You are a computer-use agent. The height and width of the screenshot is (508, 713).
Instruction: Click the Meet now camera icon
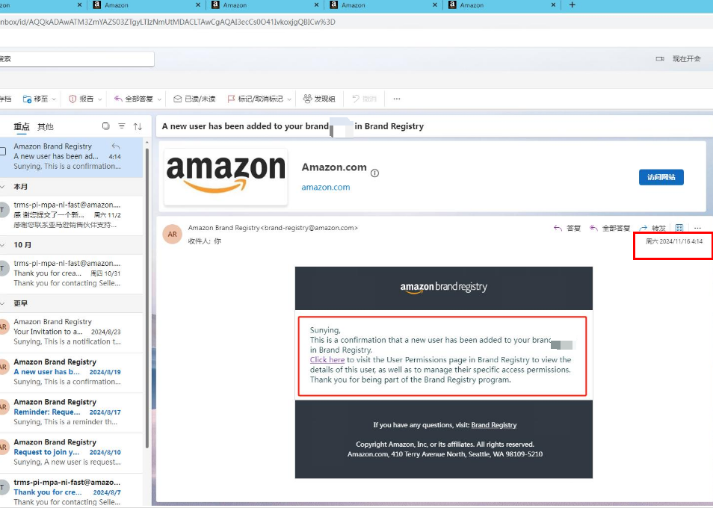(x=660, y=58)
